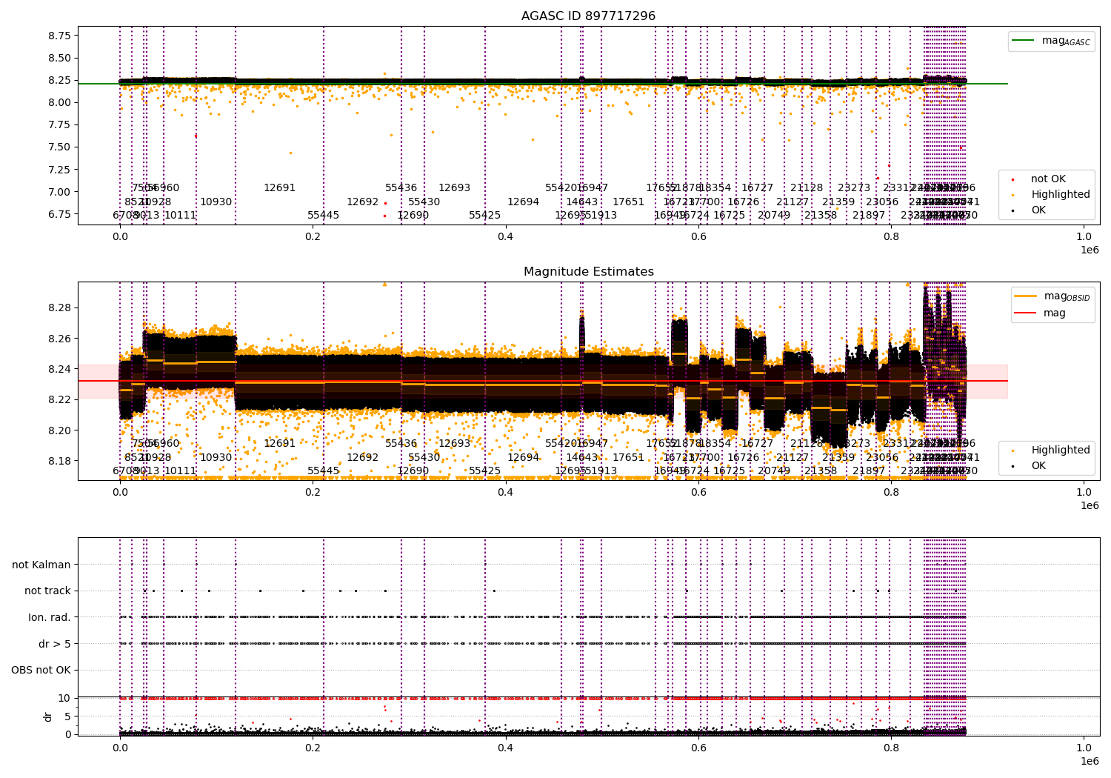Viewport: 1111px width, 778px height.
Task: Click obsid 12693 label in Magnitude Estimates plot
Action: (x=455, y=444)
